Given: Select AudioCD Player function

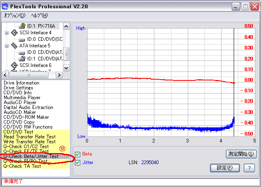Looking at the screenshot, I should point(20,102).
